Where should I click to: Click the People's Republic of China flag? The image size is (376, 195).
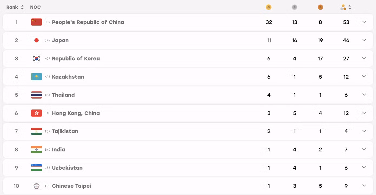tap(37, 22)
